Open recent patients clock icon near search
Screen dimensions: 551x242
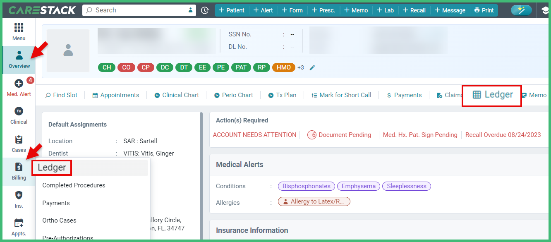(205, 10)
